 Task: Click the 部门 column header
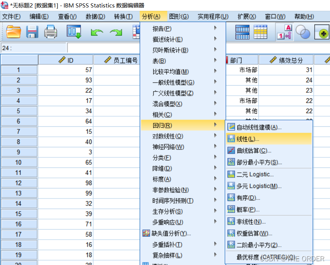point(242,60)
